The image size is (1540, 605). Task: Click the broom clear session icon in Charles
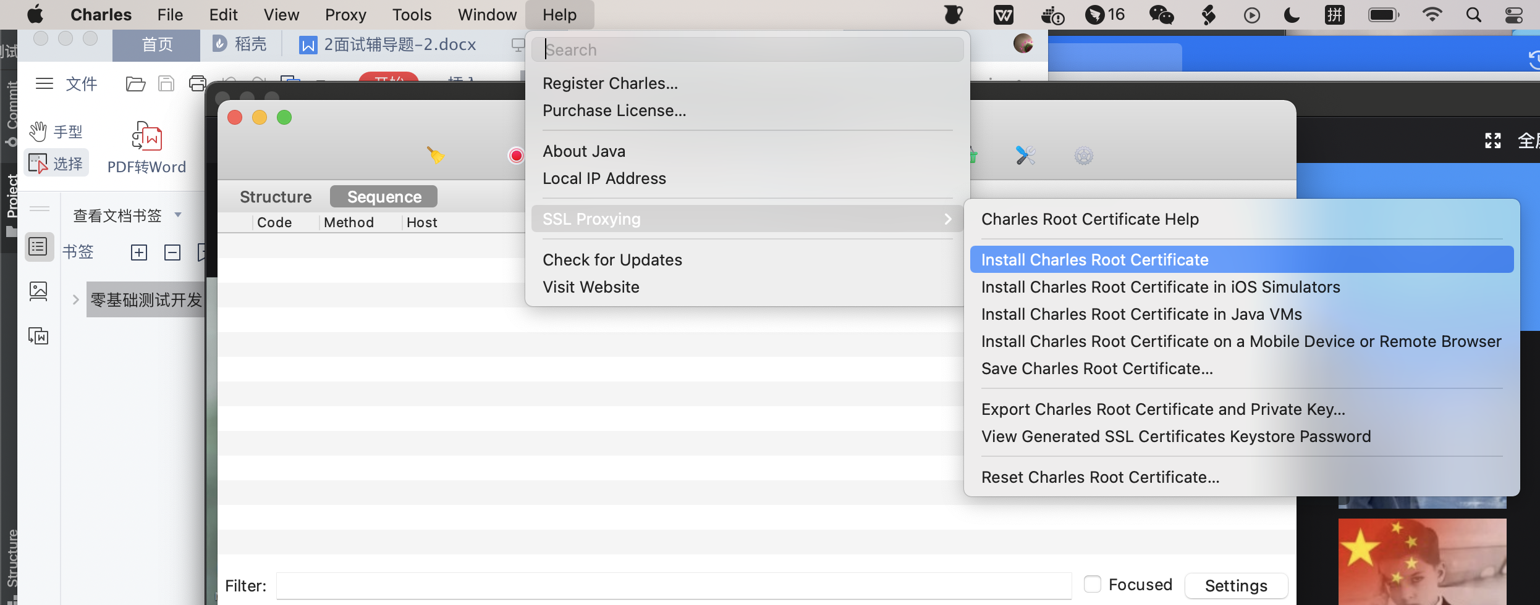[x=436, y=155]
